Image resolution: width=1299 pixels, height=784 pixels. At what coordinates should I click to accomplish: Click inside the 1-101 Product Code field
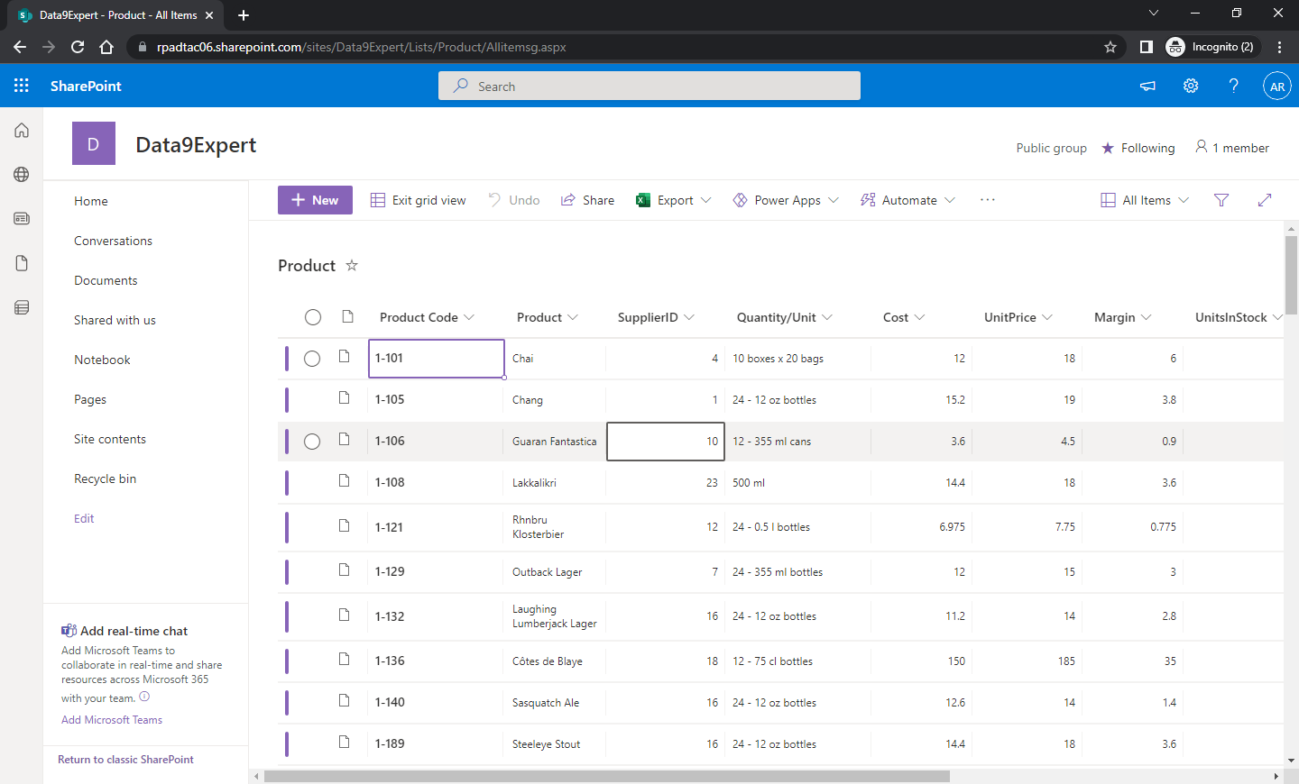point(436,358)
